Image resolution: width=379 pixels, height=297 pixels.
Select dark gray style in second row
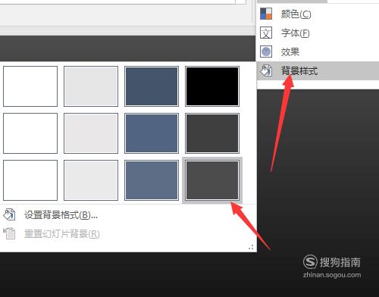[212, 133]
